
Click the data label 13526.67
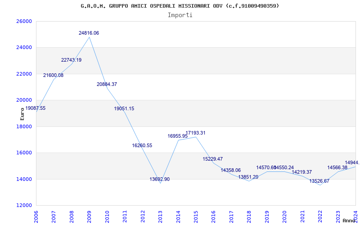pos(319,181)
